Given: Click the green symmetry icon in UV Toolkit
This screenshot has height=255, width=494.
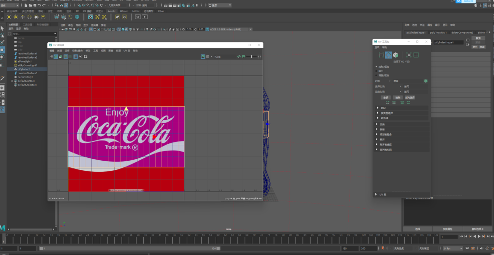Looking at the screenshot, I should (425, 81).
